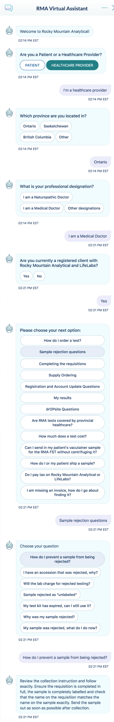Answer No to registered client question
Image resolution: width=114 pixels, height=722 pixels.
coord(39,276)
